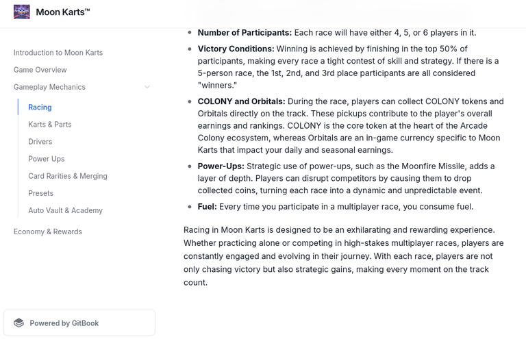Screen dimensions: 526x339
Task: Select Gameplay Mechanics in sidebar
Action: [49, 87]
